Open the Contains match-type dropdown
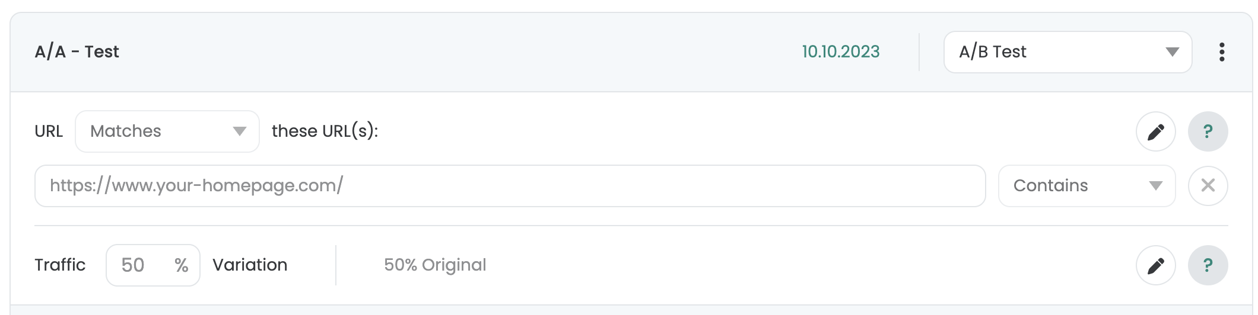 point(1087,186)
